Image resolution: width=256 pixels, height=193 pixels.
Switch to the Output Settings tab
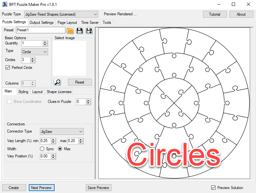(x=42, y=23)
